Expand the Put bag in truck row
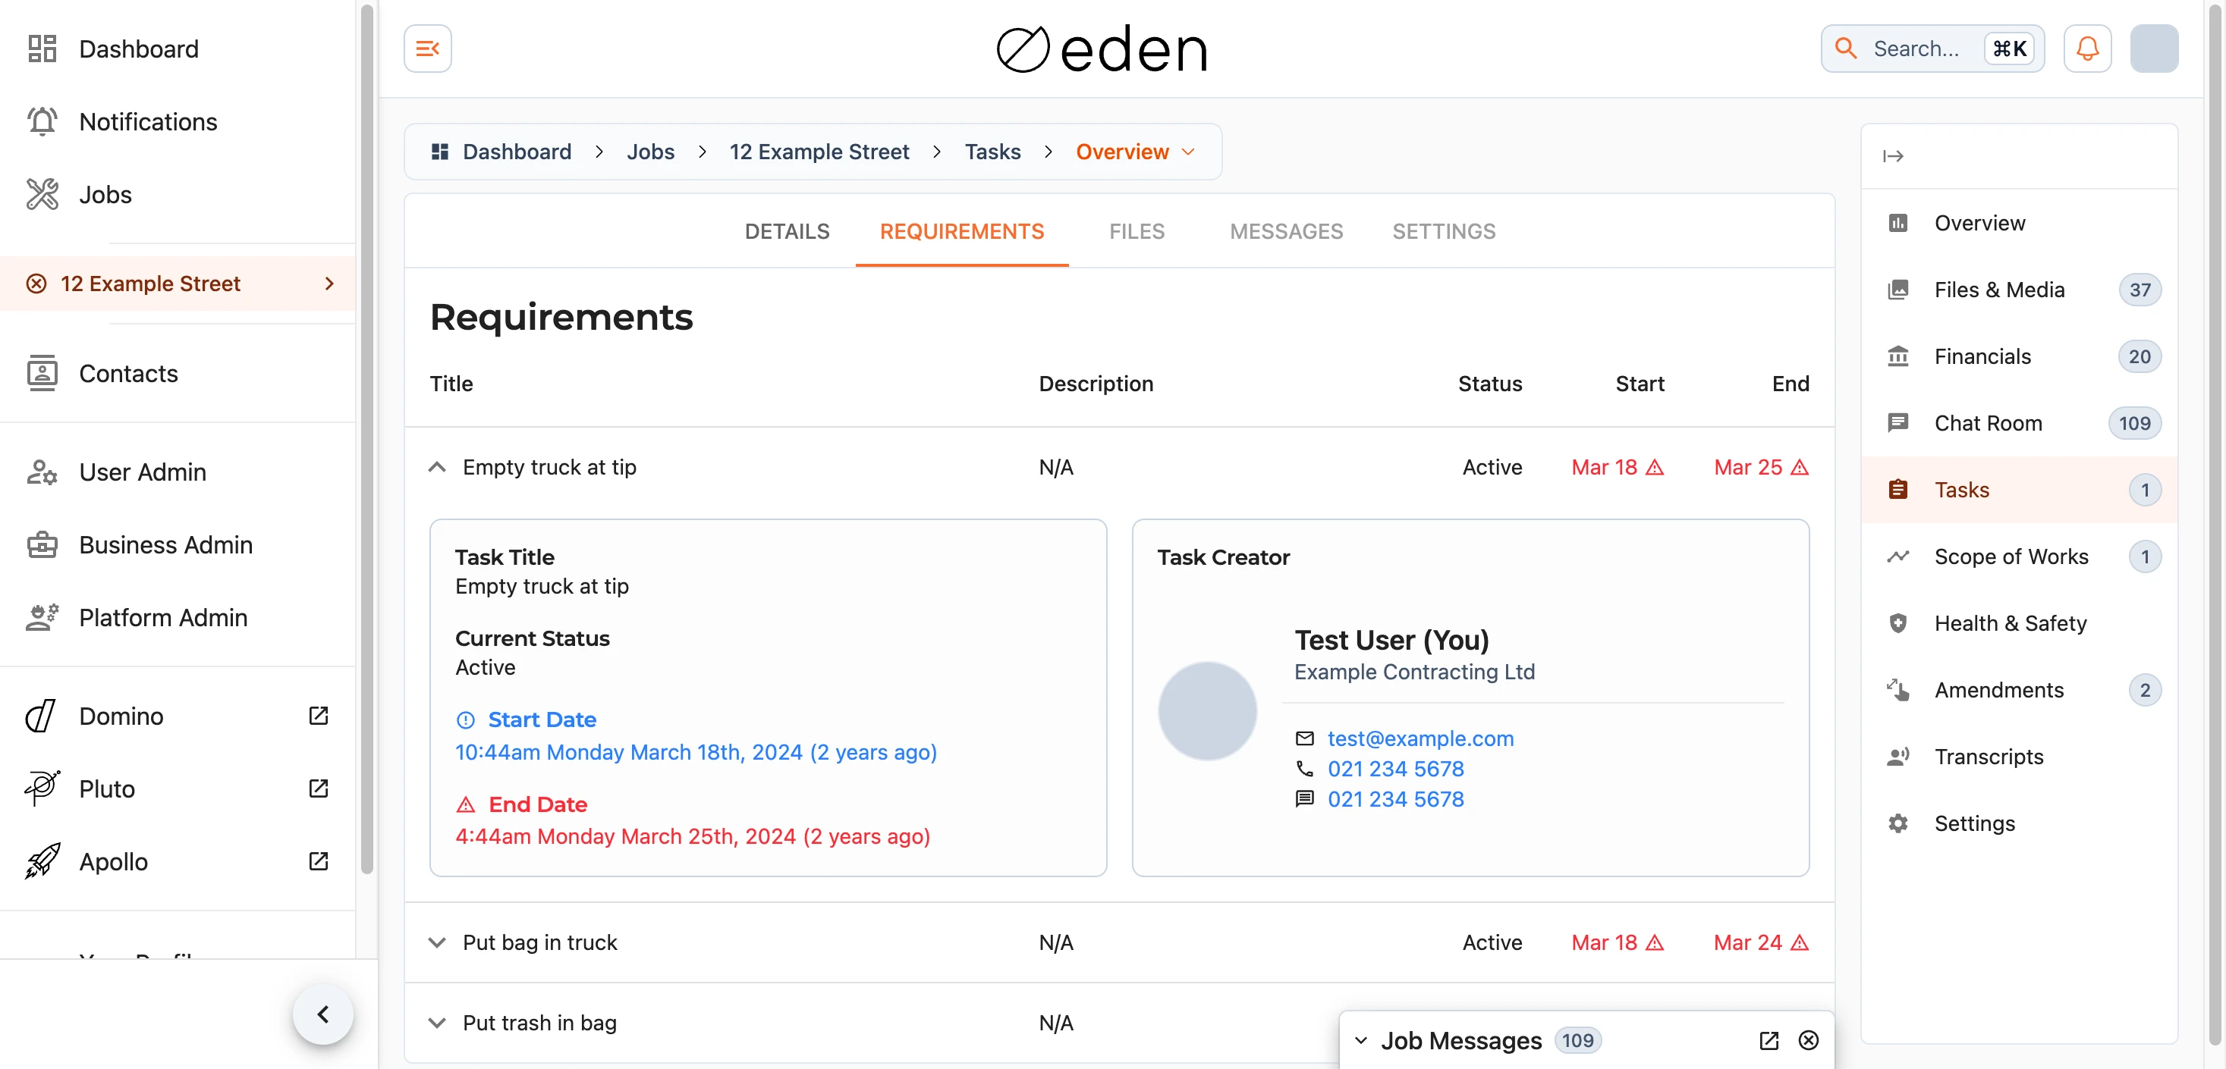The height and width of the screenshot is (1069, 2226). tap(437, 942)
